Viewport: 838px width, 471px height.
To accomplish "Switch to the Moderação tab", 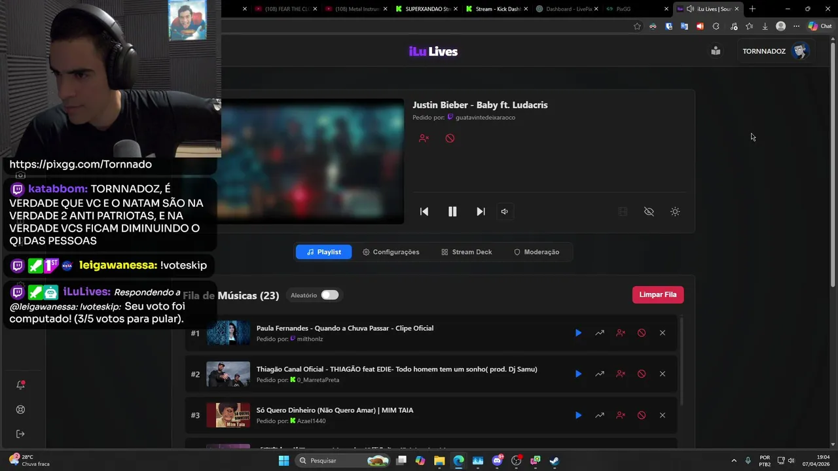I will 536,252.
